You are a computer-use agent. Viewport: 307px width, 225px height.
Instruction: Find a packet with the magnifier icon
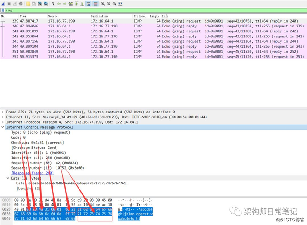53,4
